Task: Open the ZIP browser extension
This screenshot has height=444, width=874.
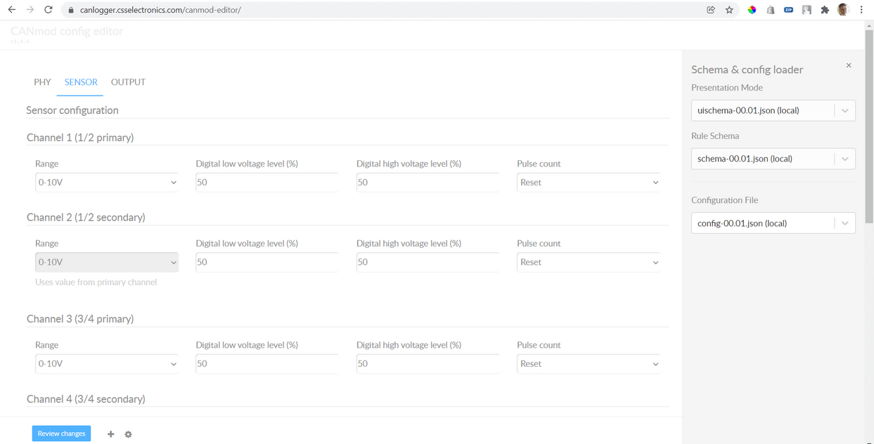Action: point(788,10)
